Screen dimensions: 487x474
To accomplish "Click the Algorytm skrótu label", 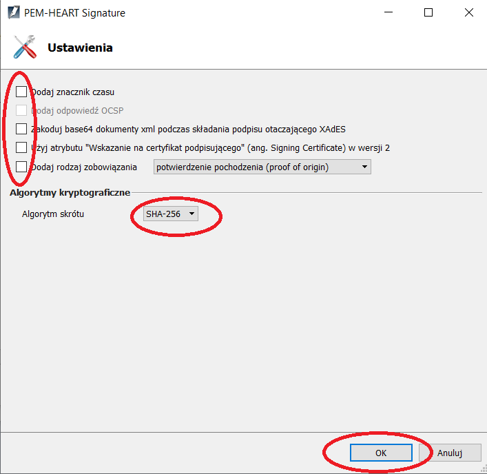I will click(x=53, y=214).
